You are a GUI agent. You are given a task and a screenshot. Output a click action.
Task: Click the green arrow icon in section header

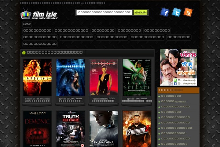[24, 53]
